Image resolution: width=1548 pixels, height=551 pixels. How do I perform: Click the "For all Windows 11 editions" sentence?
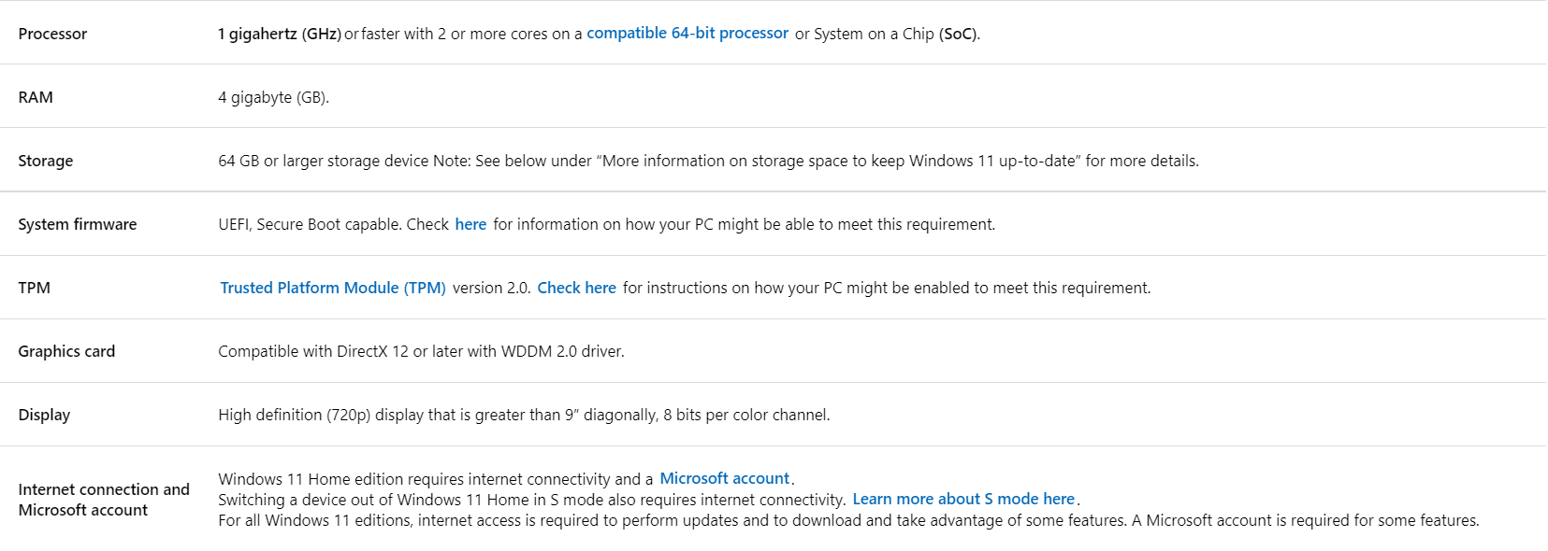(847, 520)
